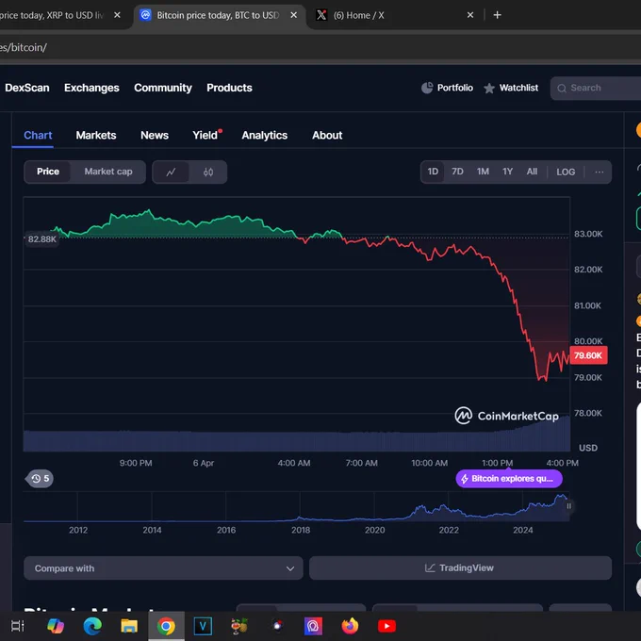Click the 83.00K axis label
This screenshot has height=641, width=641.
[588, 234]
